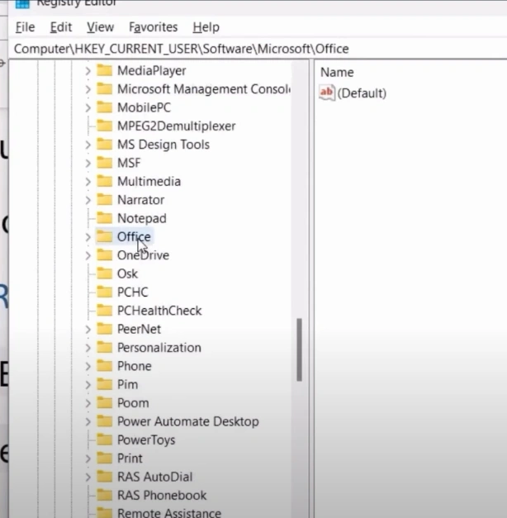
Task: Click the Phone folder icon
Action: pyautogui.click(x=104, y=366)
